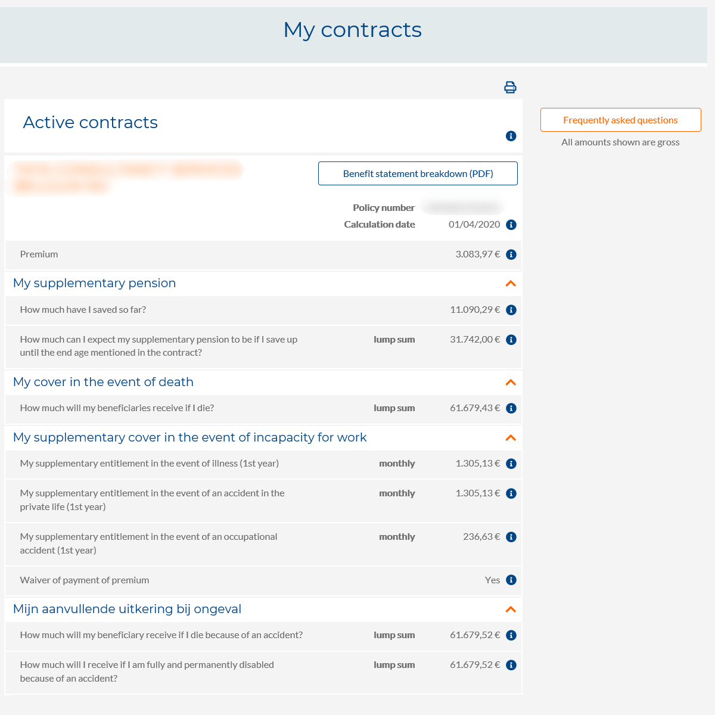715x715 pixels.
Task: Click the print icon above Active contracts
Action: [x=510, y=87]
